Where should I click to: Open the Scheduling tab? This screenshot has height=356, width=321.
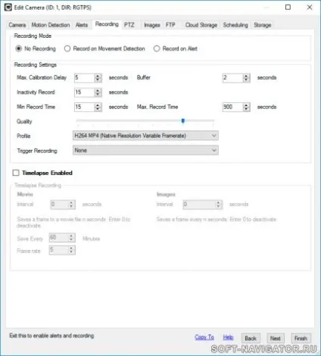235,25
